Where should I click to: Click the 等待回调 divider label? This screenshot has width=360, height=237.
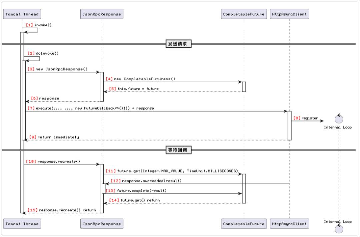click(x=178, y=150)
